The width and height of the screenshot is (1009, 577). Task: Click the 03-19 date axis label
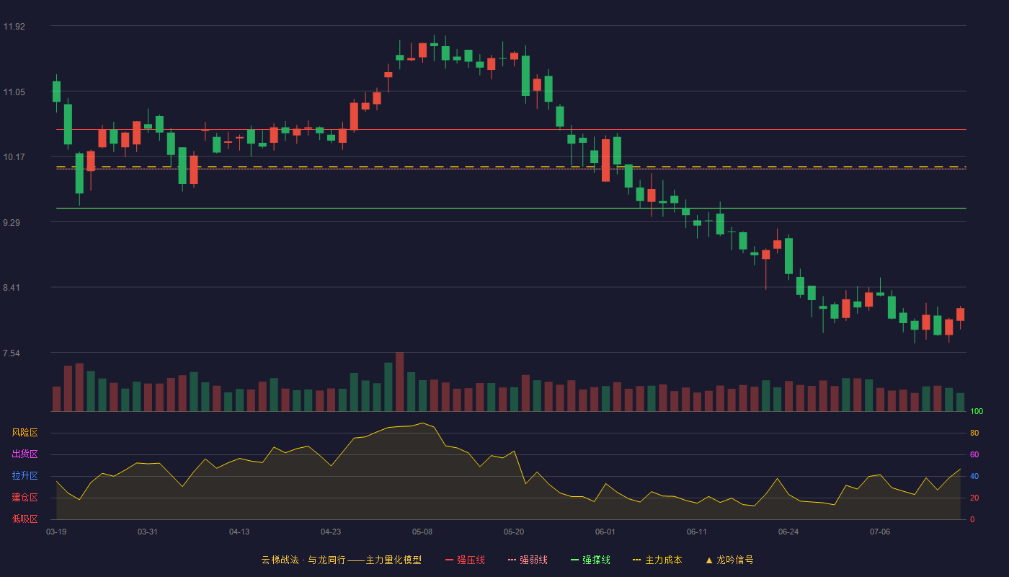click(56, 532)
